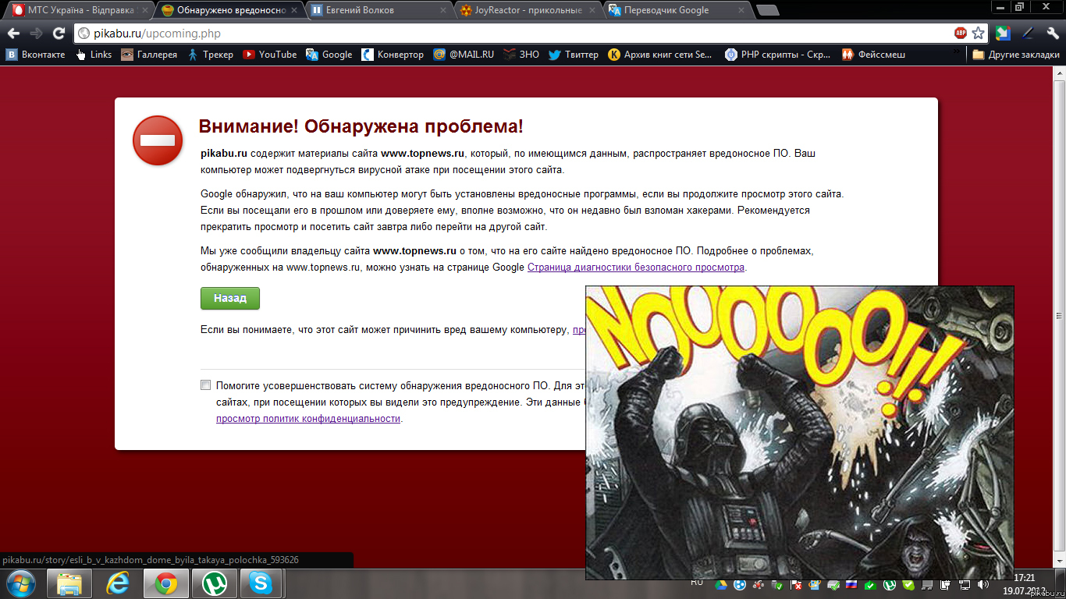Viewport: 1066px width, 599px height.
Task: Open the Конвертор bookmark
Action: coord(393,55)
